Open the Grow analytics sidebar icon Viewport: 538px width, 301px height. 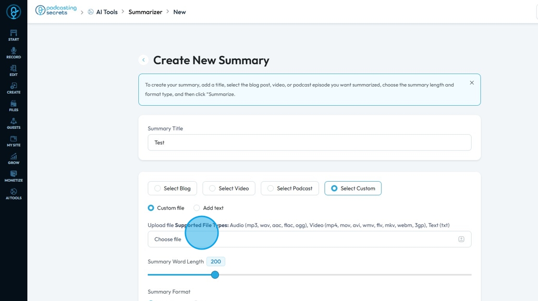[x=13, y=159]
